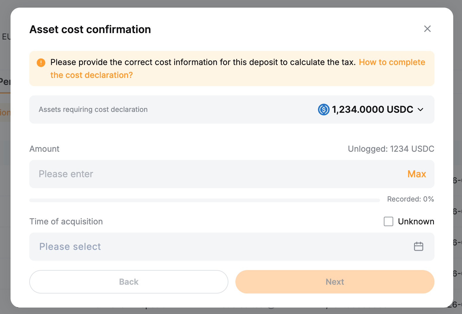Click the orange warning icon in the notice
The width and height of the screenshot is (462, 314).
[41, 62]
